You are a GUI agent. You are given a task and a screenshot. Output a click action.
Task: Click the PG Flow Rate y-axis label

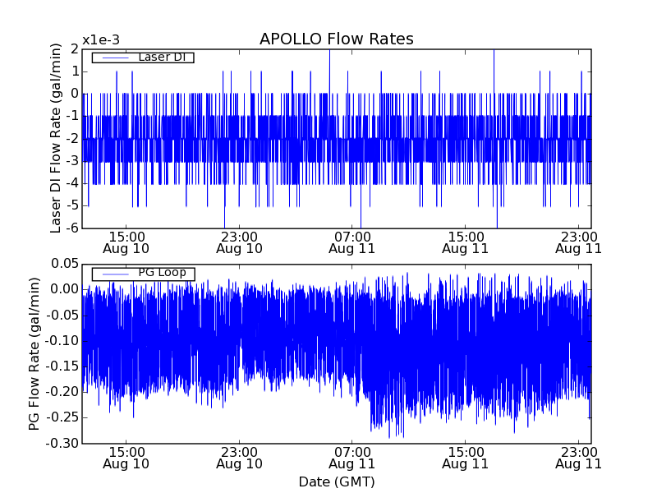click(x=34, y=353)
